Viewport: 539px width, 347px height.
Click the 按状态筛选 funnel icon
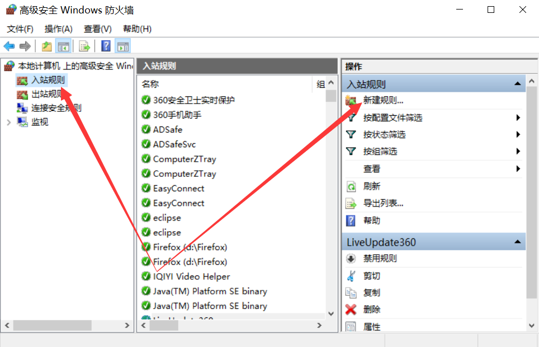[x=351, y=134]
